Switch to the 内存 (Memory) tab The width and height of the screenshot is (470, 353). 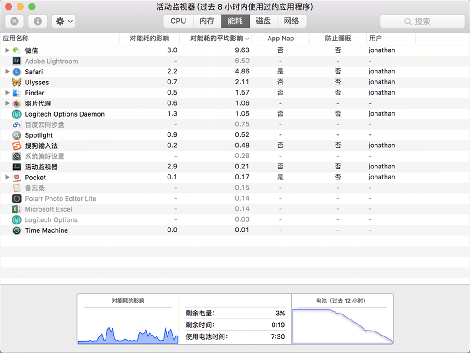(207, 21)
